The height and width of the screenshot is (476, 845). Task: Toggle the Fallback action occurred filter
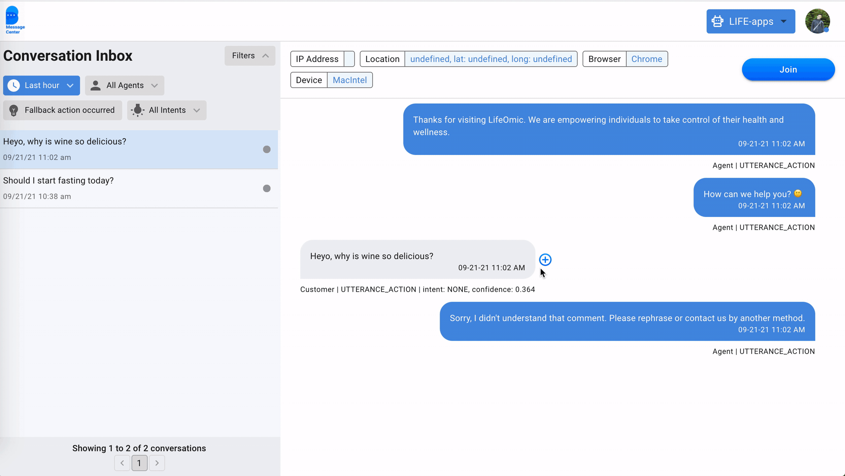click(62, 110)
